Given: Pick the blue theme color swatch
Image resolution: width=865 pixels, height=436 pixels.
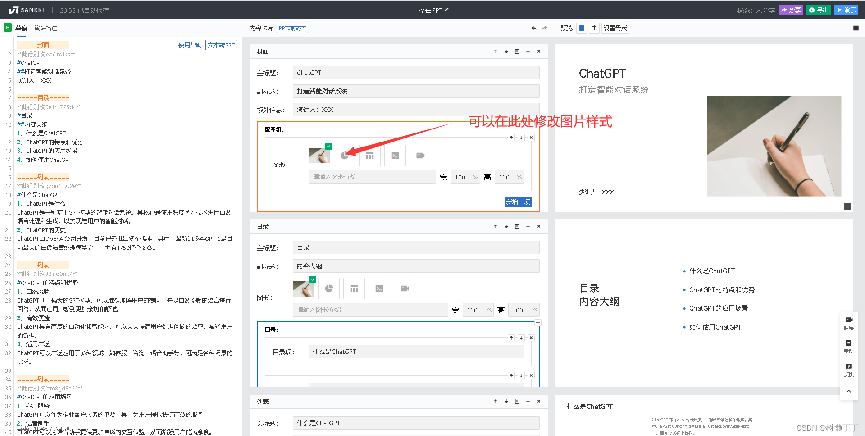Looking at the screenshot, I should (x=582, y=28).
